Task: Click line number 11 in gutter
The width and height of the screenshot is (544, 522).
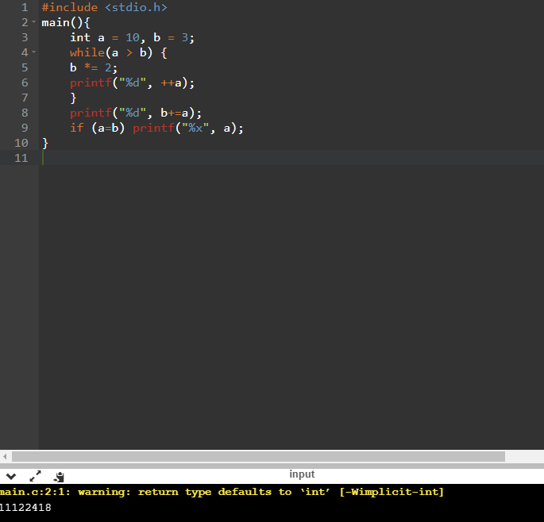Action: [x=21, y=158]
